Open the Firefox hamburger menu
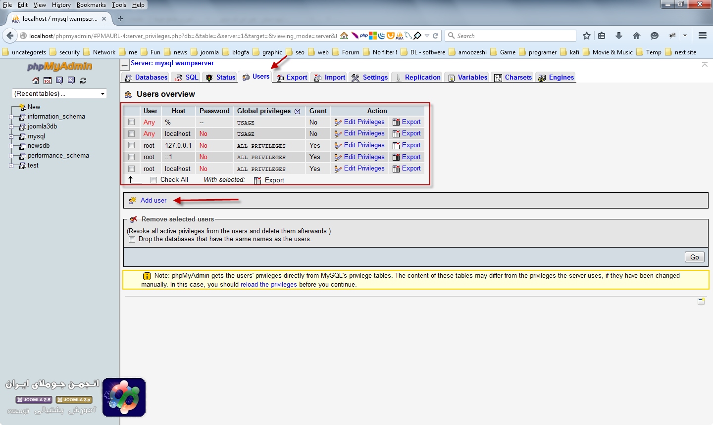Image resolution: width=713 pixels, height=425 pixels. click(702, 36)
